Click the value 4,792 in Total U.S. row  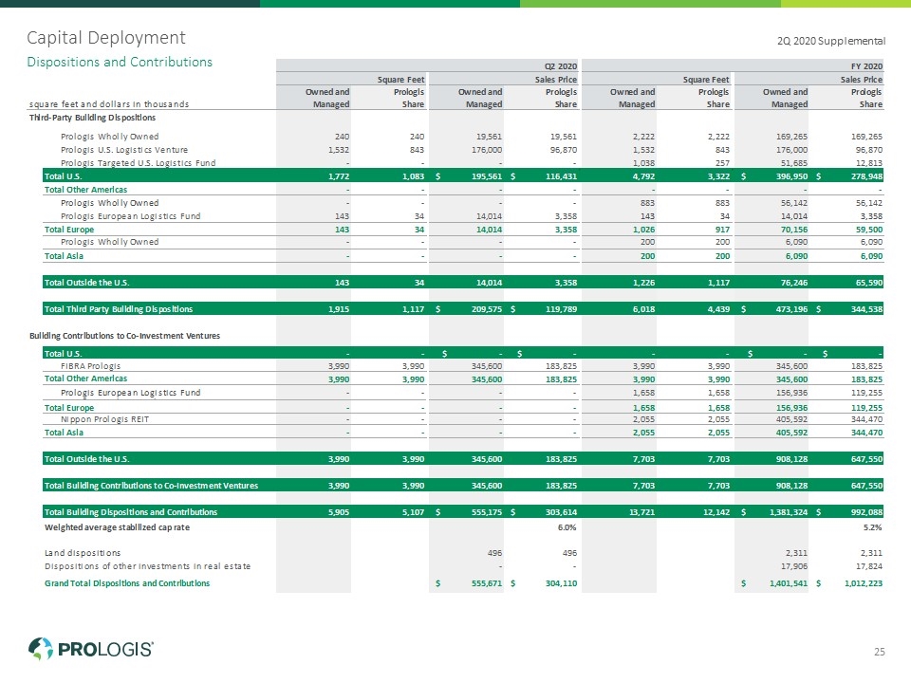coord(643,176)
